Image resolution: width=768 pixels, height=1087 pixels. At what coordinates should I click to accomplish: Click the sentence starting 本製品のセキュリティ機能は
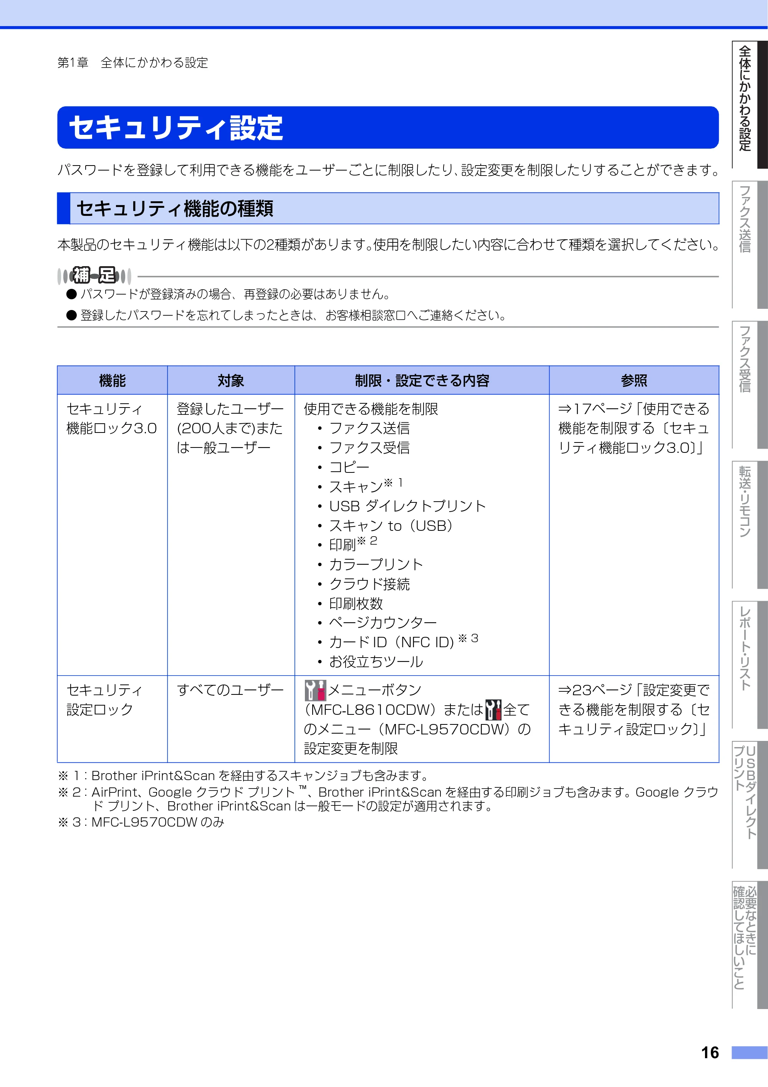pyautogui.click(x=388, y=245)
